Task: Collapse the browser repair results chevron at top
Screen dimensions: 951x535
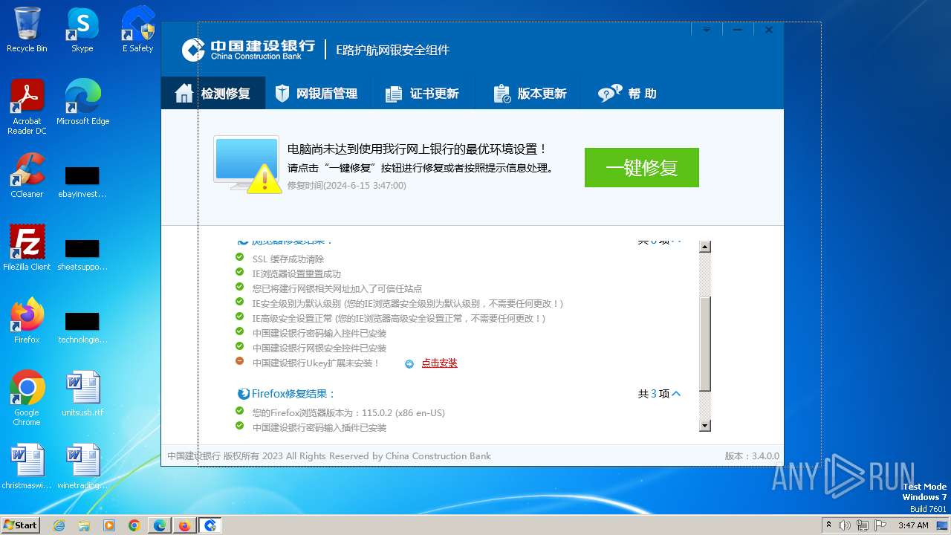Action: click(x=676, y=242)
